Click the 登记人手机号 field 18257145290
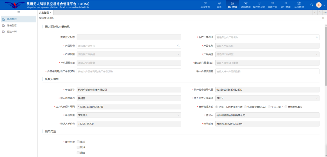This screenshot has width=327, height=157. click(x=129, y=124)
